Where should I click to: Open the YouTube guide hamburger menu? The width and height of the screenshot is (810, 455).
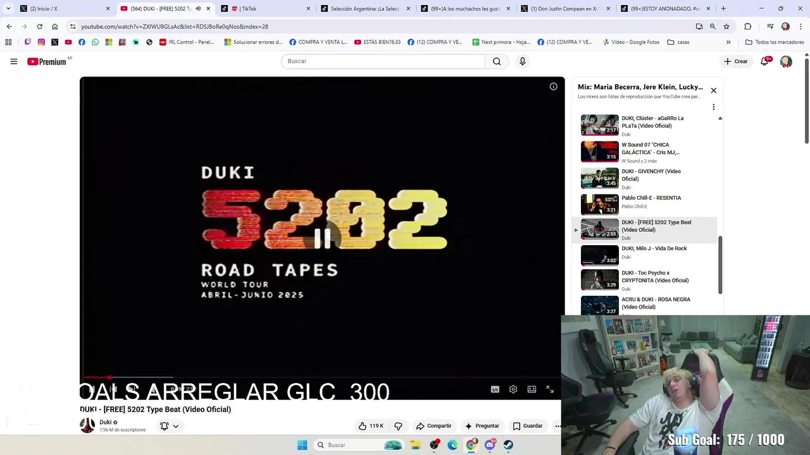(13, 61)
